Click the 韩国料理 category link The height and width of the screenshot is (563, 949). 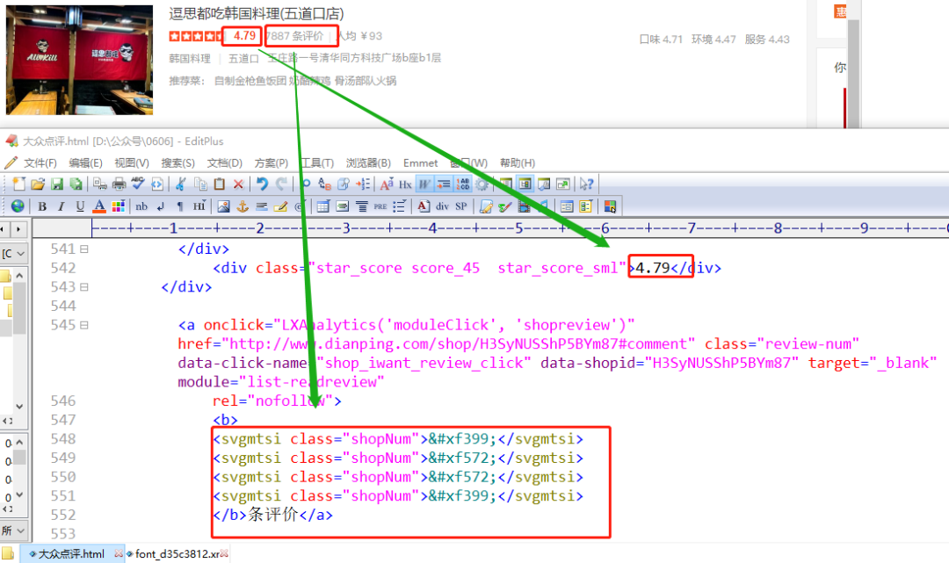[190, 58]
